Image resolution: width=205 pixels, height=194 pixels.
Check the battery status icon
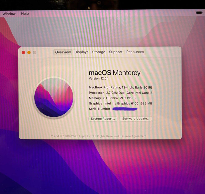point(199,13)
